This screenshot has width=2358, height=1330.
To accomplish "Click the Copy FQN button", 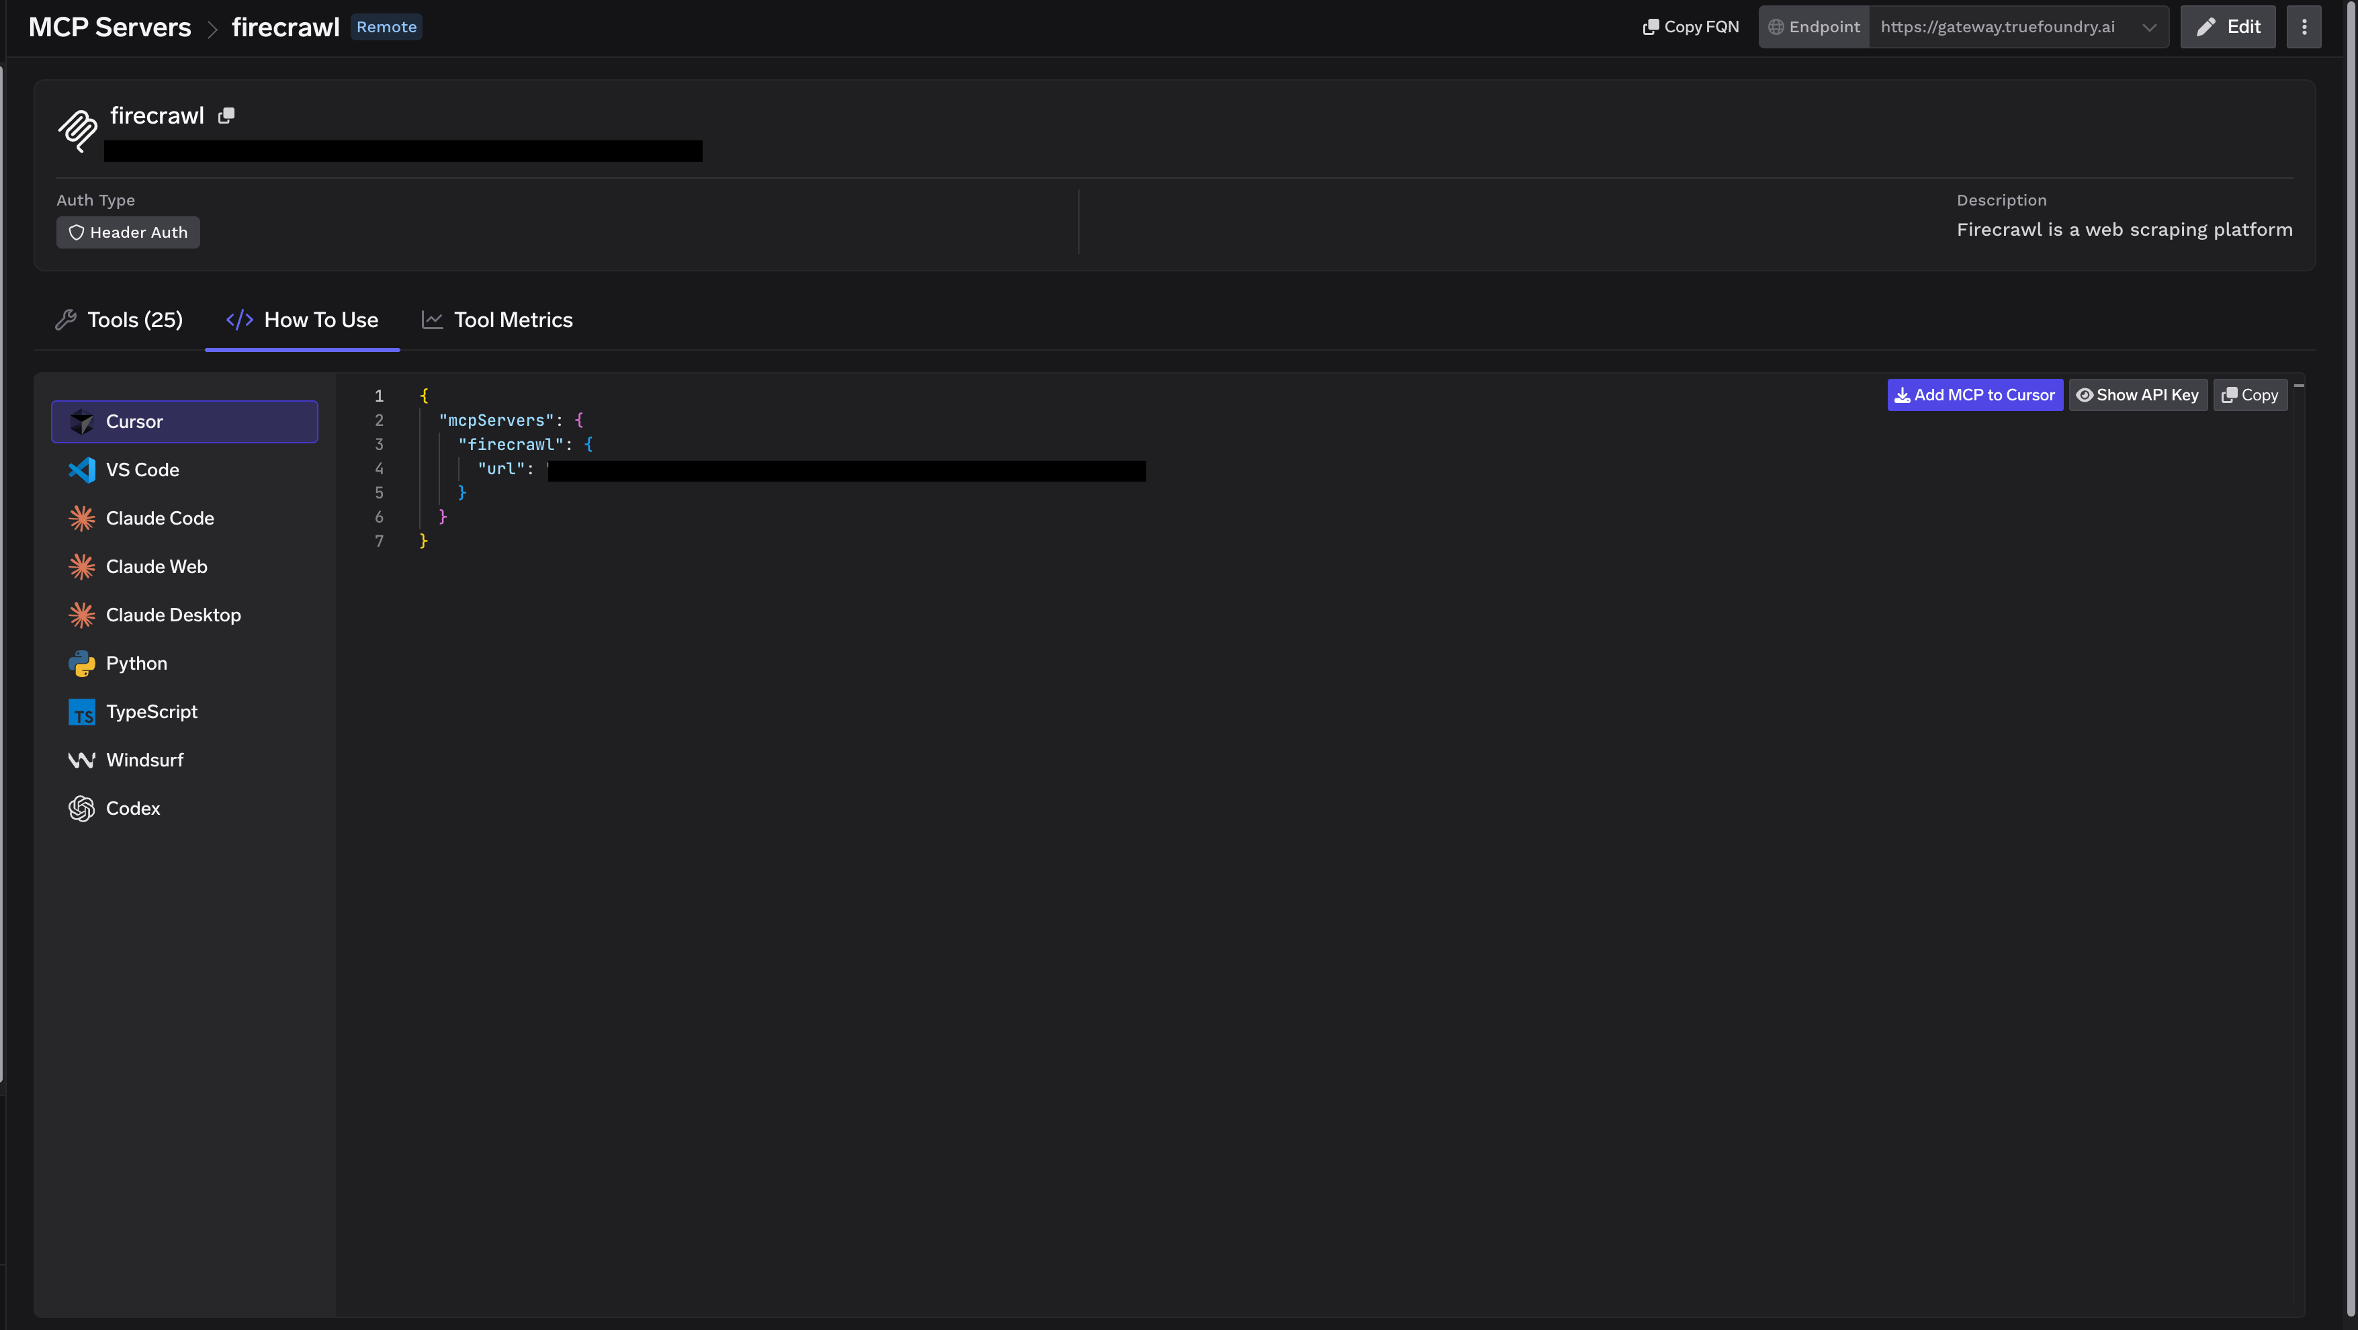I will pos(1691,27).
